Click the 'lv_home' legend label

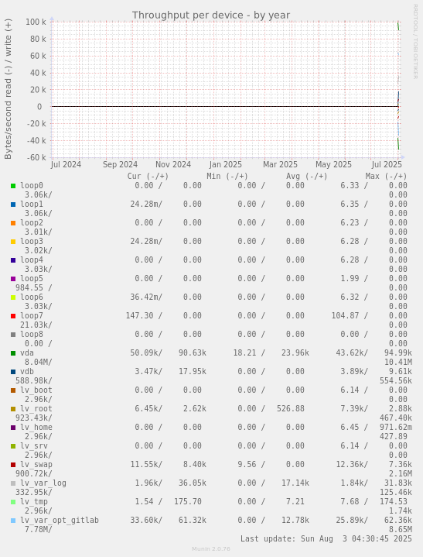[x=36, y=427]
